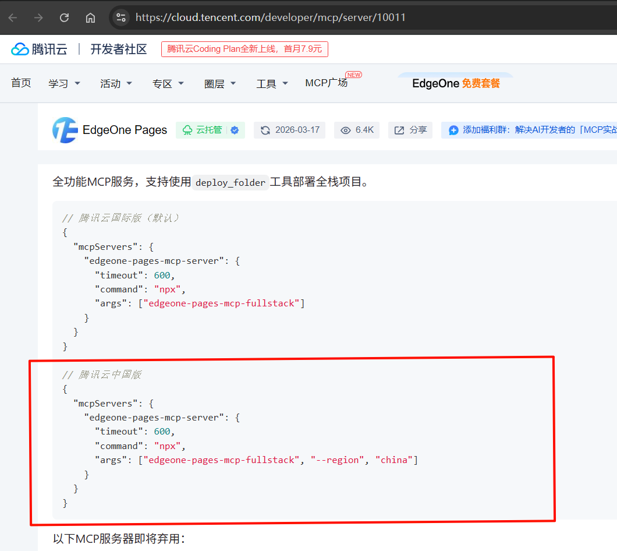Open the 腾讯云 logo
The height and width of the screenshot is (551, 617).
click(39, 50)
